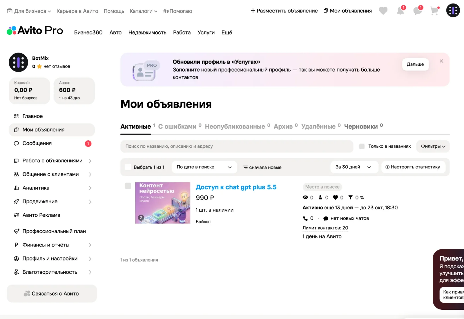Image resolution: width=464 pixels, height=319 pixels.
Task: Click BotMix profile avatar in sidebar
Action: tap(18, 62)
